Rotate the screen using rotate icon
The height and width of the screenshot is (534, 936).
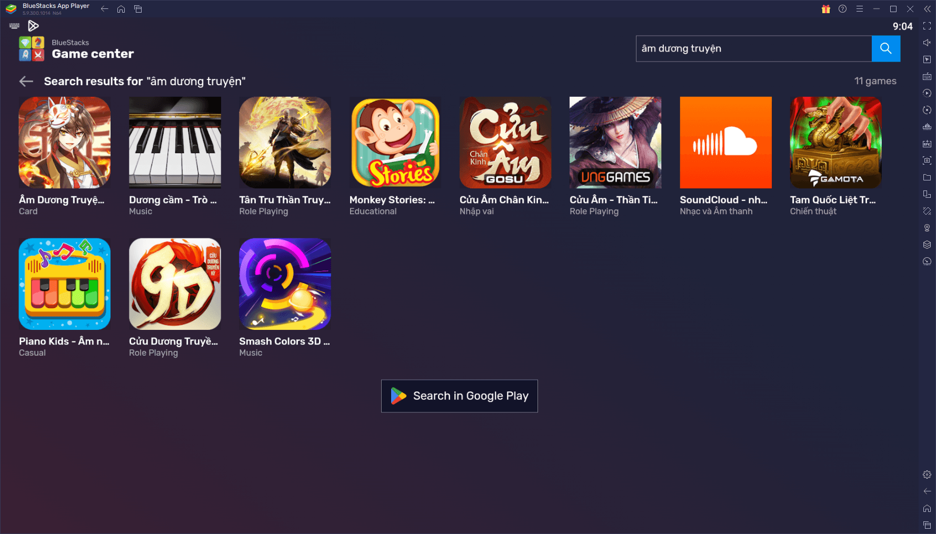coord(927,211)
